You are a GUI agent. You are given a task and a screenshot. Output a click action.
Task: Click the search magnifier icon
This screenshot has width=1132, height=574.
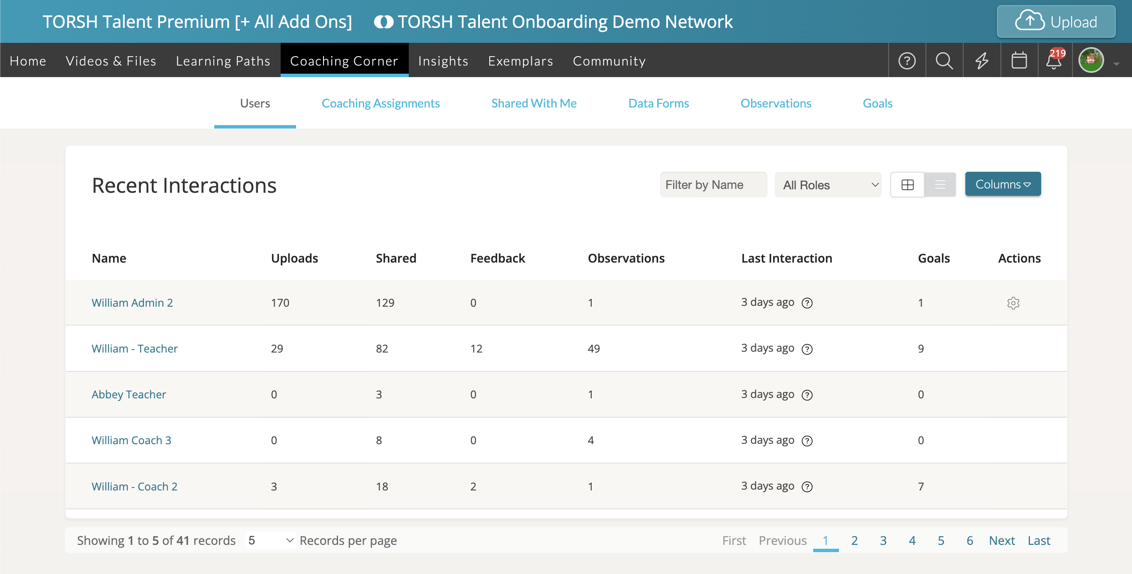944,60
